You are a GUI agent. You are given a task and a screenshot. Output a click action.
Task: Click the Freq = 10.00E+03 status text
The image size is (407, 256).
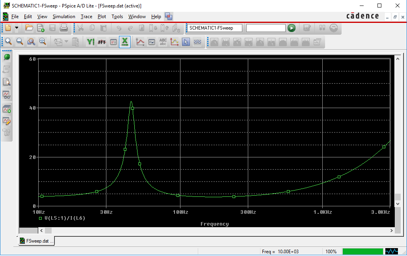pos(281,252)
